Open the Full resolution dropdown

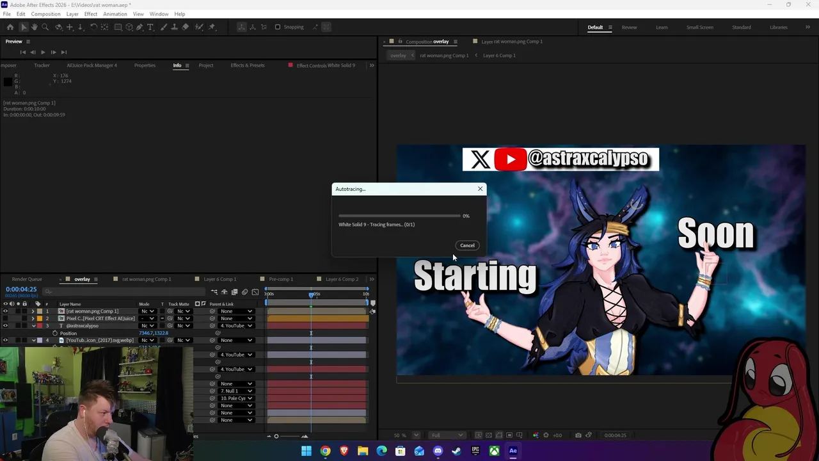click(447, 435)
